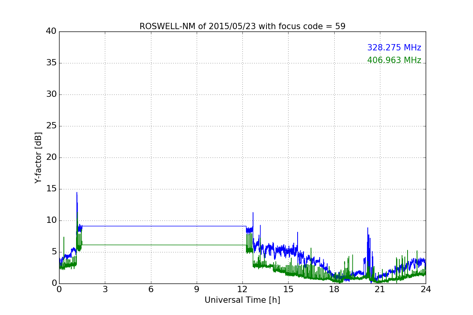Click the Universal Time [h] axis label
The image size is (473, 315).
coord(242,300)
